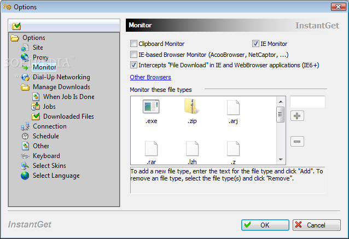Click file types list scroll up arrow
This screenshot has width=349, height=239.
click(281, 102)
